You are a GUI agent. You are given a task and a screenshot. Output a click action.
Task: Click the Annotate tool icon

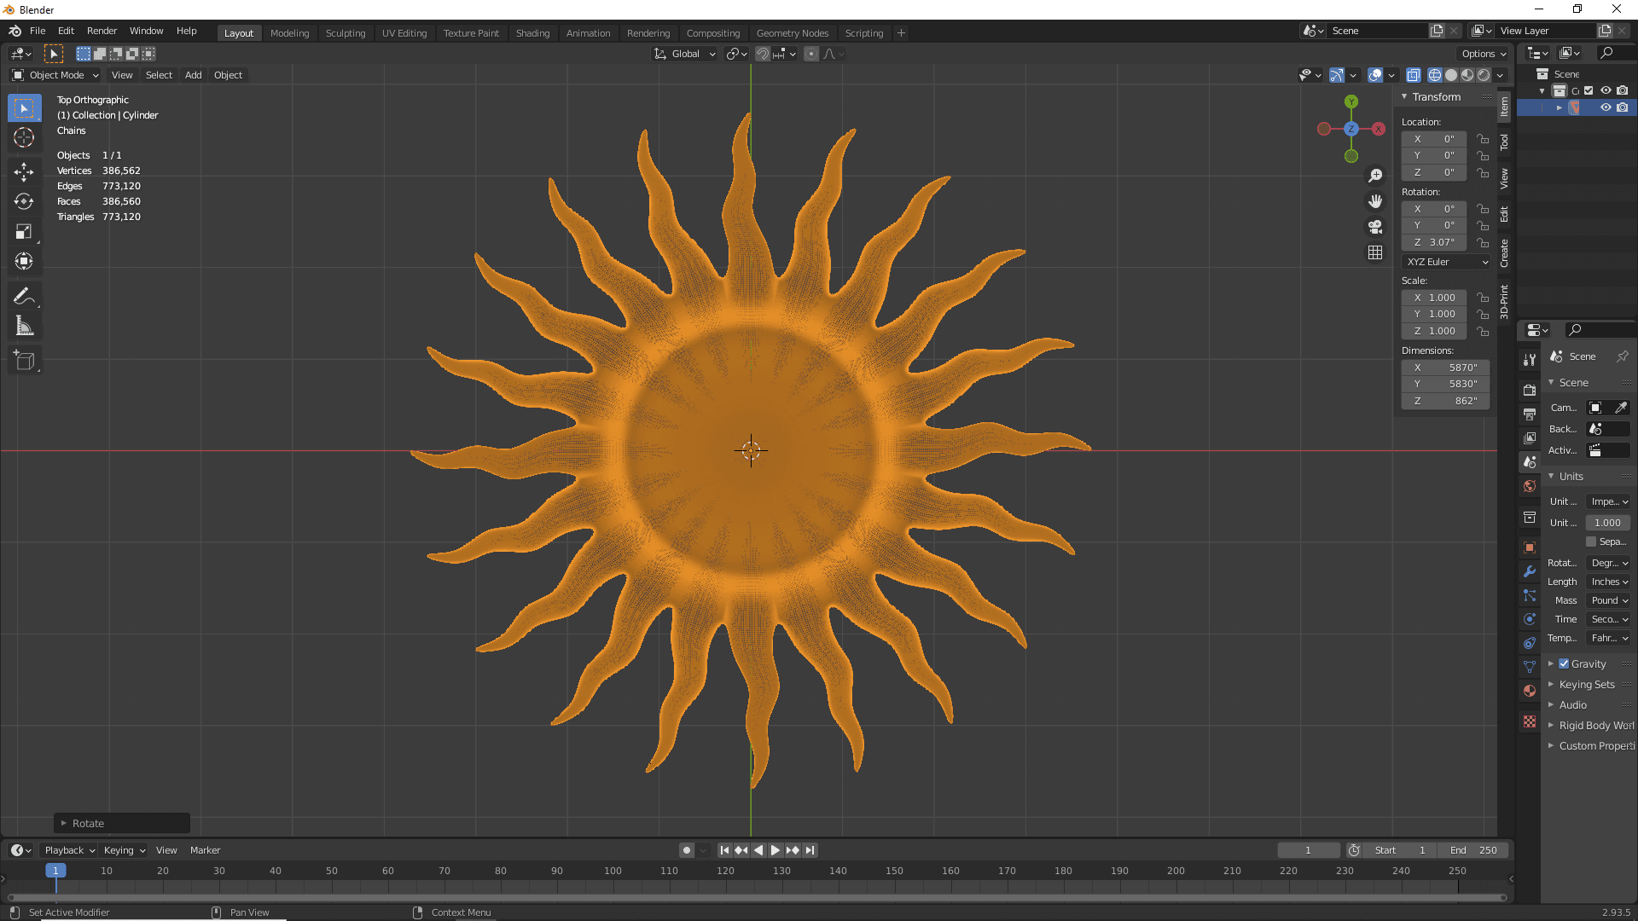pos(24,297)
